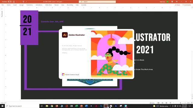Click the taskbar clock and date
Screen dimensions: 193x108
pos(184,106)
